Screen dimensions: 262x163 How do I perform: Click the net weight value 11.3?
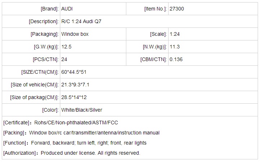coord(175,47)
